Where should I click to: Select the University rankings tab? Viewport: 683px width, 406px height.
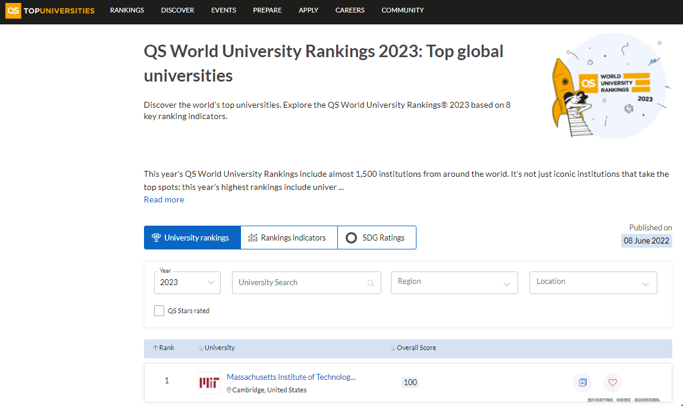pyautogui.click(x=192, y=238)
